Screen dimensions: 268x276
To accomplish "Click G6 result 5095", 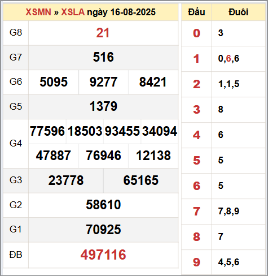I will click(x=54, y=82).
